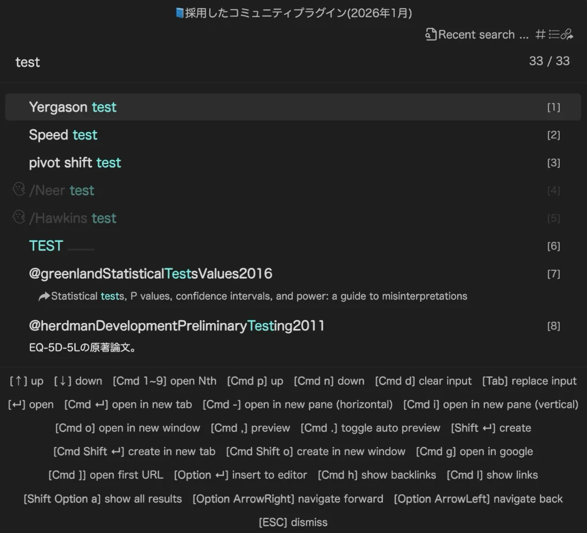The height and width of the screenshot is (533, 587).
Task: Click ghost icon beside /Hawkins test
Action: 19,217
